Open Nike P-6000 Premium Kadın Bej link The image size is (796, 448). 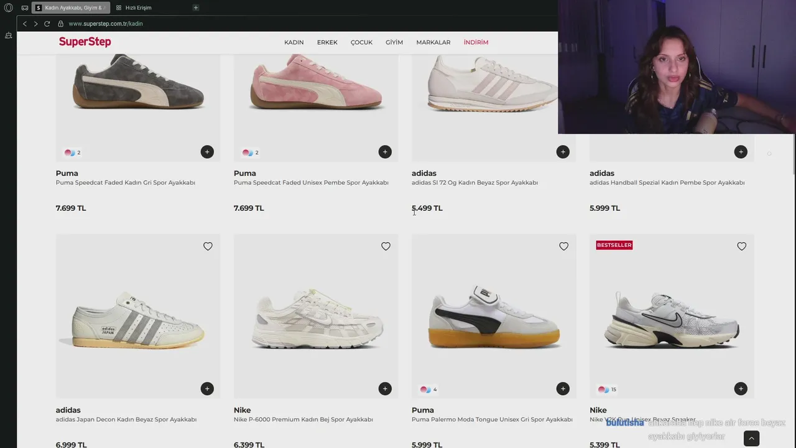(303, 419)
